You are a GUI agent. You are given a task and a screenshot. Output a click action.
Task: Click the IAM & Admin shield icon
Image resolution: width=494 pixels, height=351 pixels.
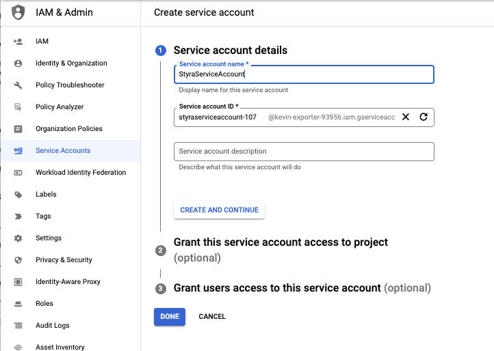tap(18, 12)
